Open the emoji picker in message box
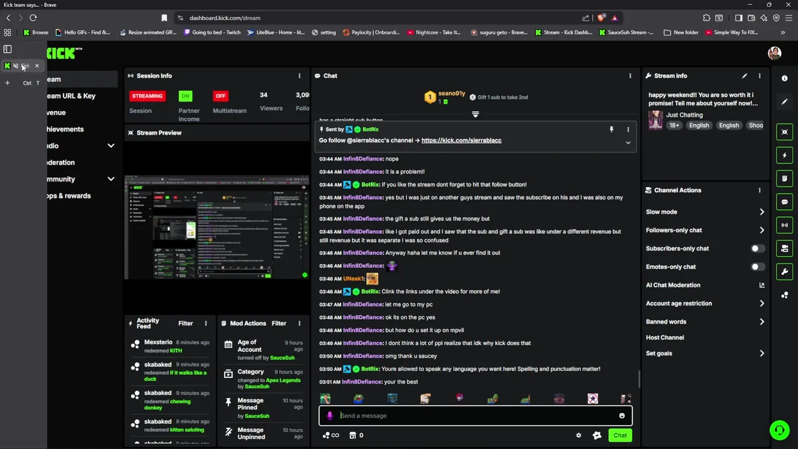 622,416
